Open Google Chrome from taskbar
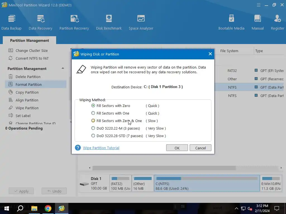The width and height of the screenshot is (286, 214). click(48, 208)
